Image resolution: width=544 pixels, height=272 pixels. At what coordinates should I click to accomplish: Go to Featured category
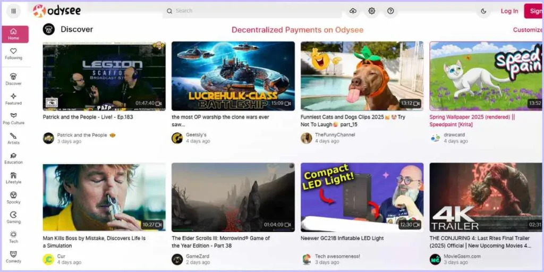14,99
